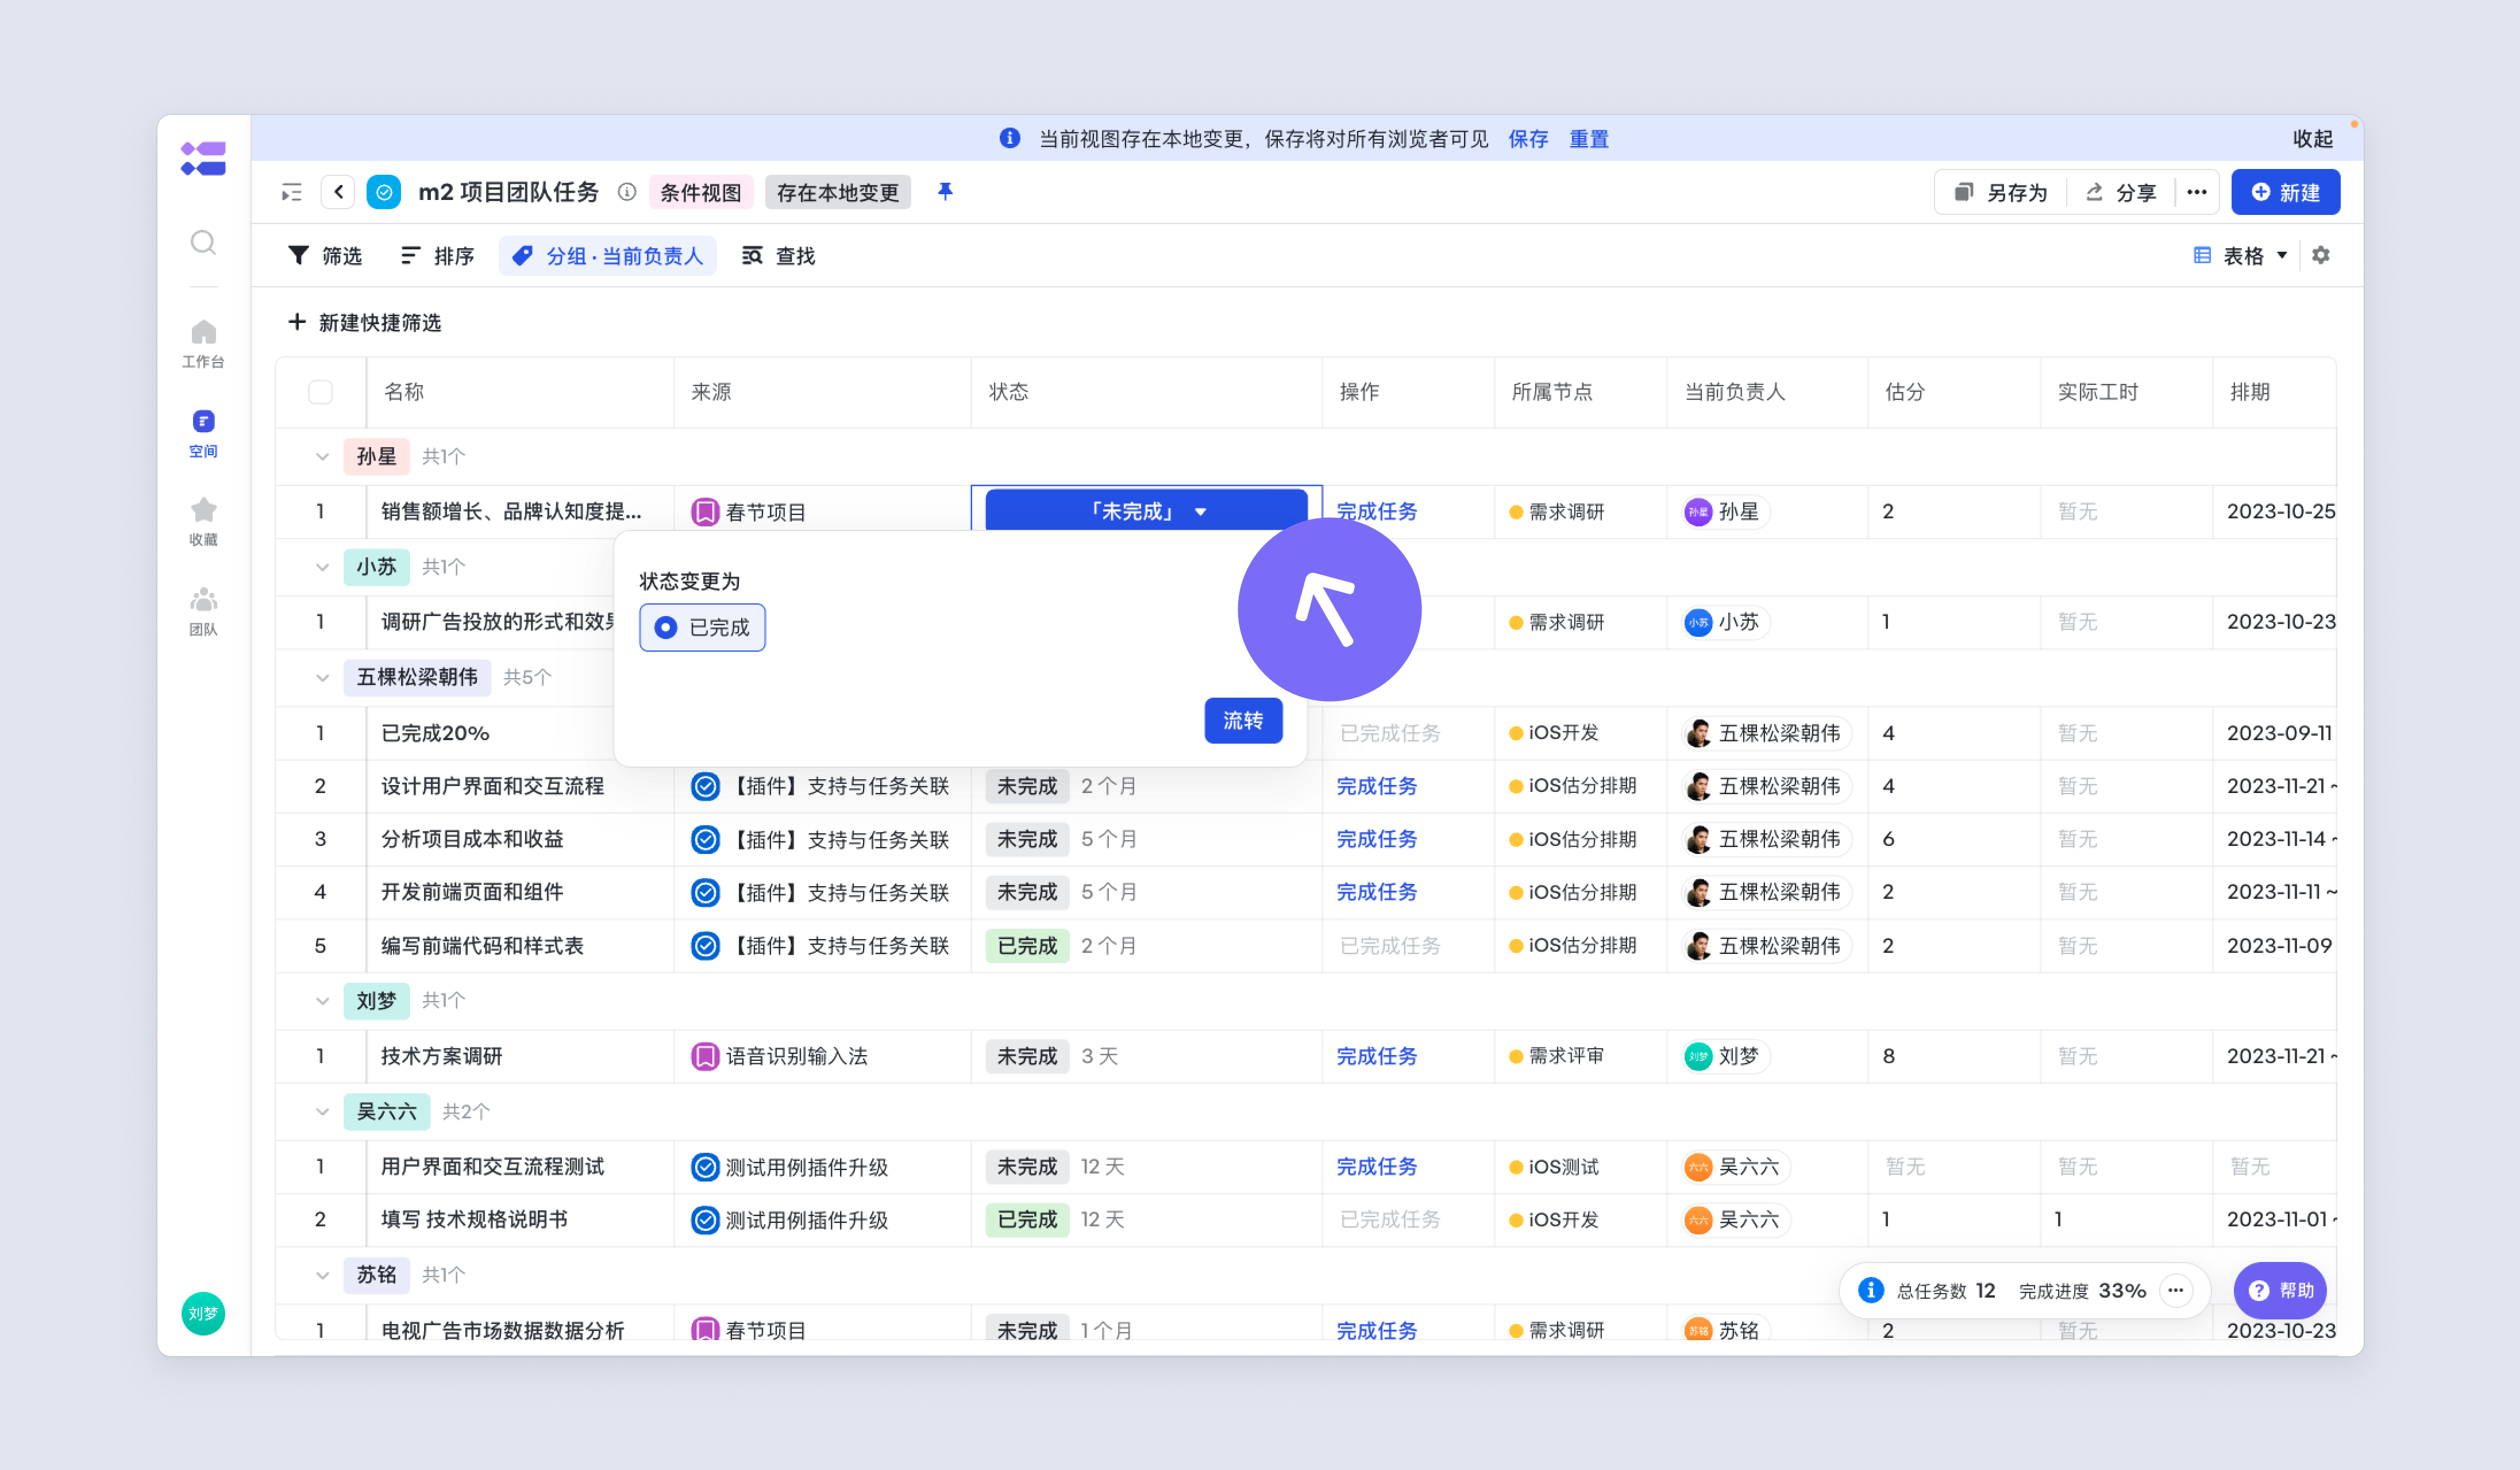The width and height of the screenshot is (2520, 1470).
Task: Click the 存在本地变更 tag
Action: [x=838, y=192]
